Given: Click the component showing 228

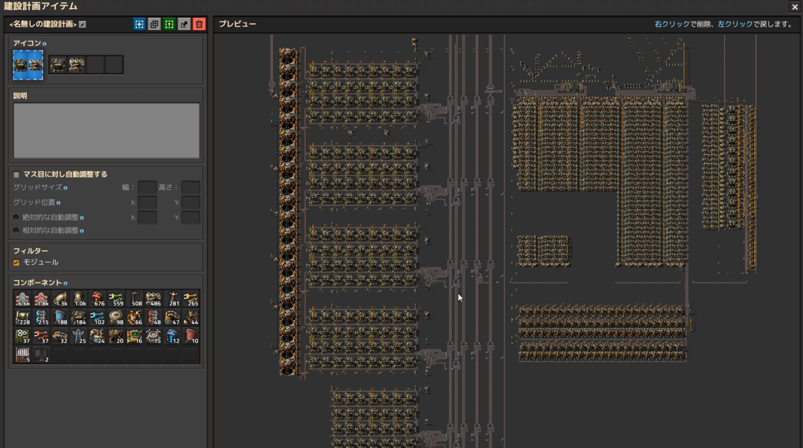Looking at the screenshot, I should coord(23,317).
